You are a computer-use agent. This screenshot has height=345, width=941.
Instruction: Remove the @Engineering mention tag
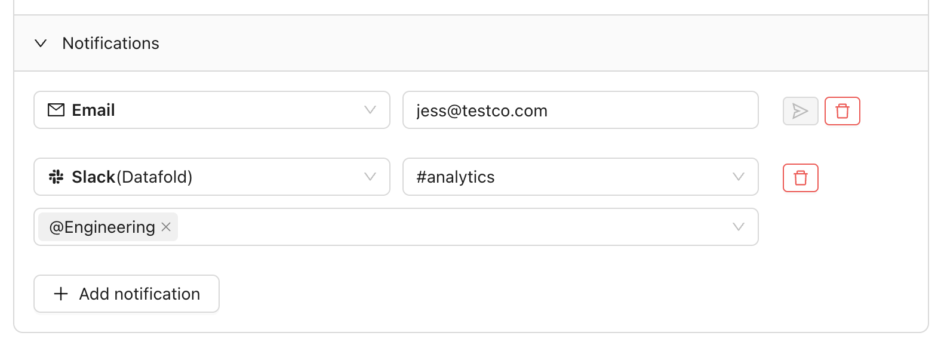[x=166, y=227]
